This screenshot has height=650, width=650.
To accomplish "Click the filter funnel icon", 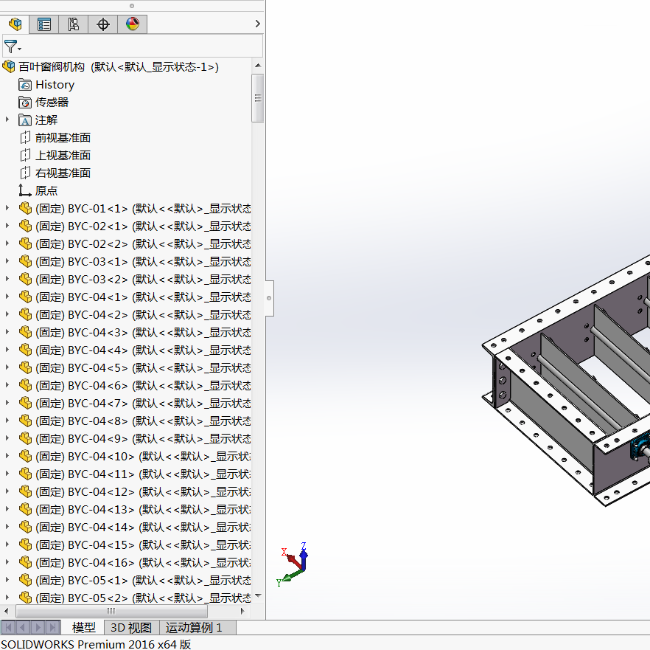I will pyautogui.click(x=10, y=46).
